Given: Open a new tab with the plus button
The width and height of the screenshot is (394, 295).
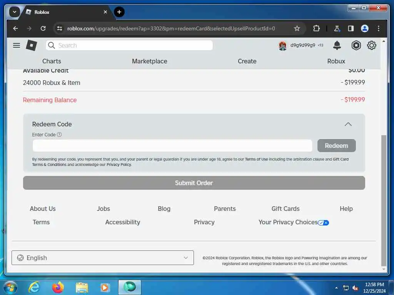Looking at the screenshot, I should tap(119, 12).
